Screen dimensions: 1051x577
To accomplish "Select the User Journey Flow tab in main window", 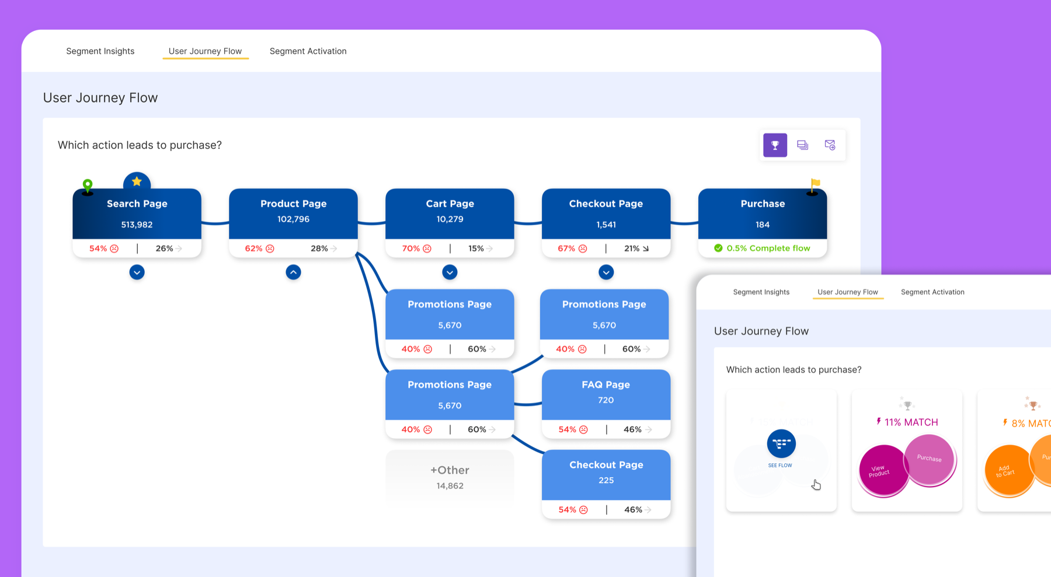I will pos(205,51).
